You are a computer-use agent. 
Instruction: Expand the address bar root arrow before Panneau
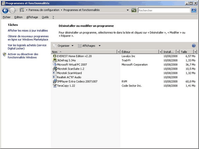pyautogui.click(x=27, y=10)
